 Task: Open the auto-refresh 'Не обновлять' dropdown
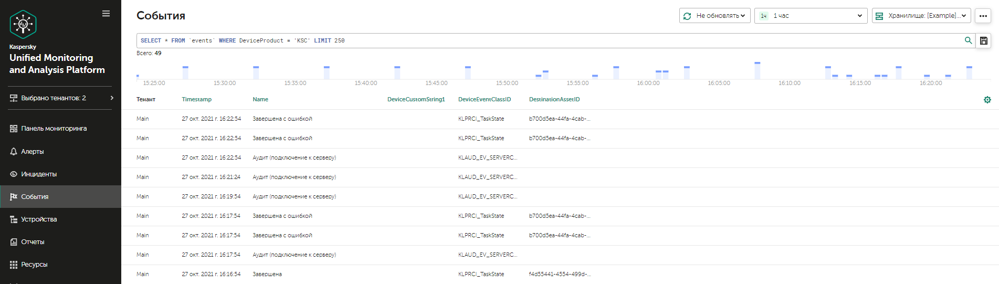714,16
